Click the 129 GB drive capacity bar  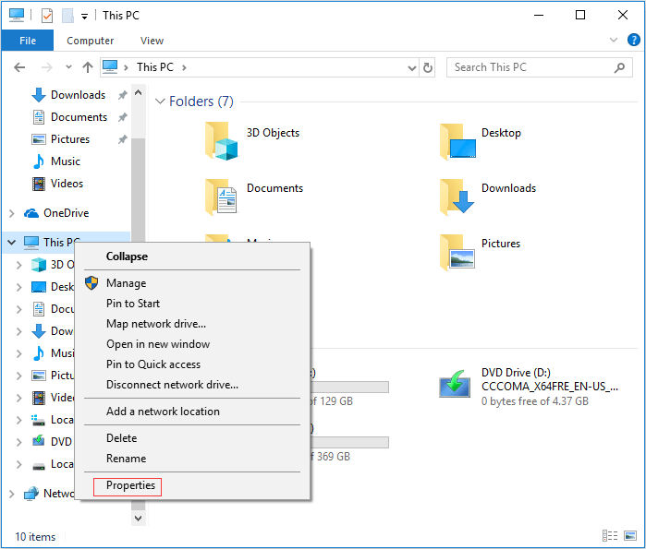click(x=349, y=387)
